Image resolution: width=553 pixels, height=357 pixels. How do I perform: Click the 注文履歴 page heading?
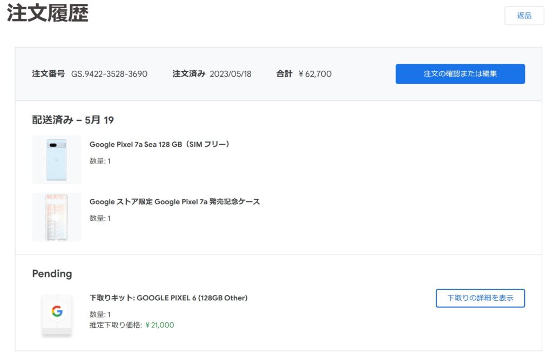tap(48, 13)
